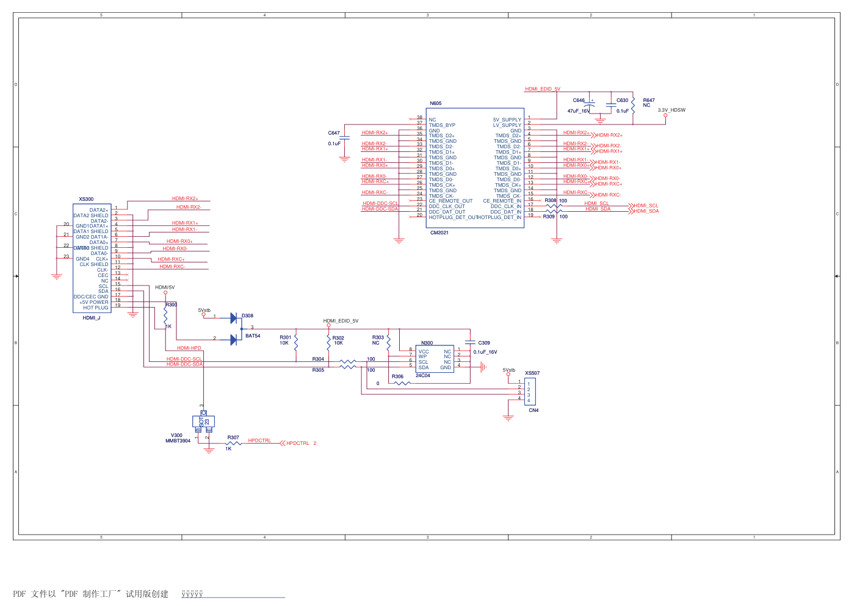The width and height of the screenshot is (857, 606).
Task: Click the 47uF_16V capacitor value
Action: click(x=579, y=111)
